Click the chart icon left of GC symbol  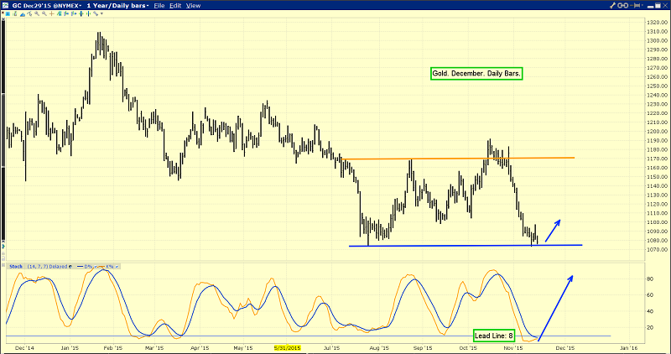coord(5,5)
